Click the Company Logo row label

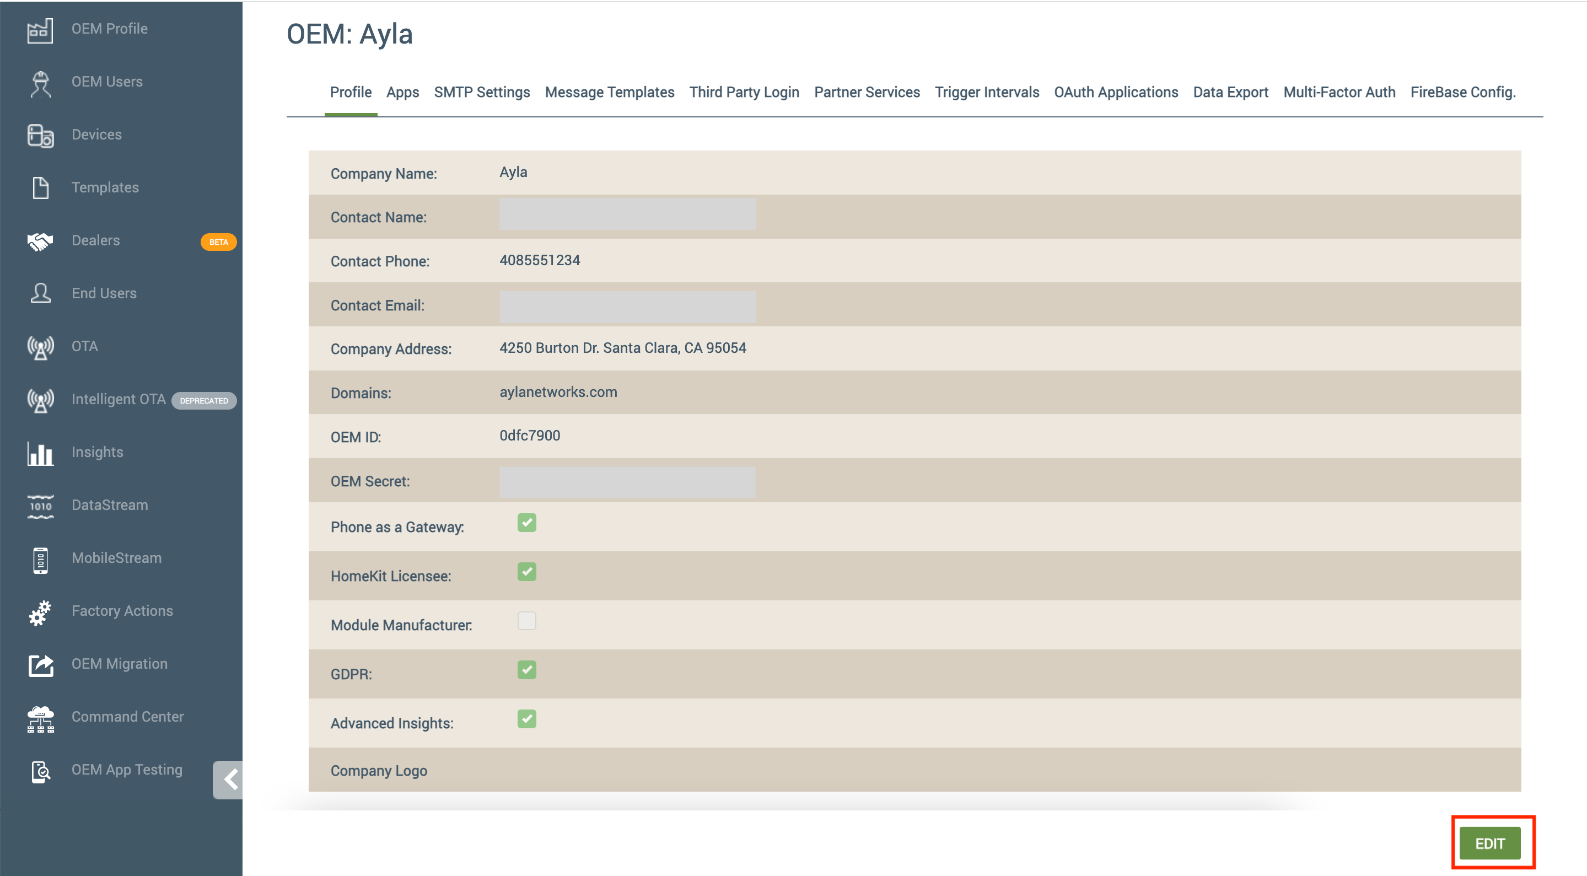pos(379,771)
